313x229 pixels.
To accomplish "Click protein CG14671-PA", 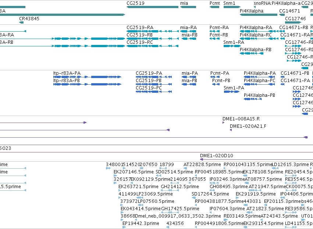I will [295, 81].
